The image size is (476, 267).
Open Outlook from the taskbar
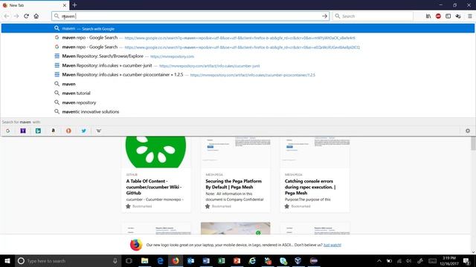point(190,260)
